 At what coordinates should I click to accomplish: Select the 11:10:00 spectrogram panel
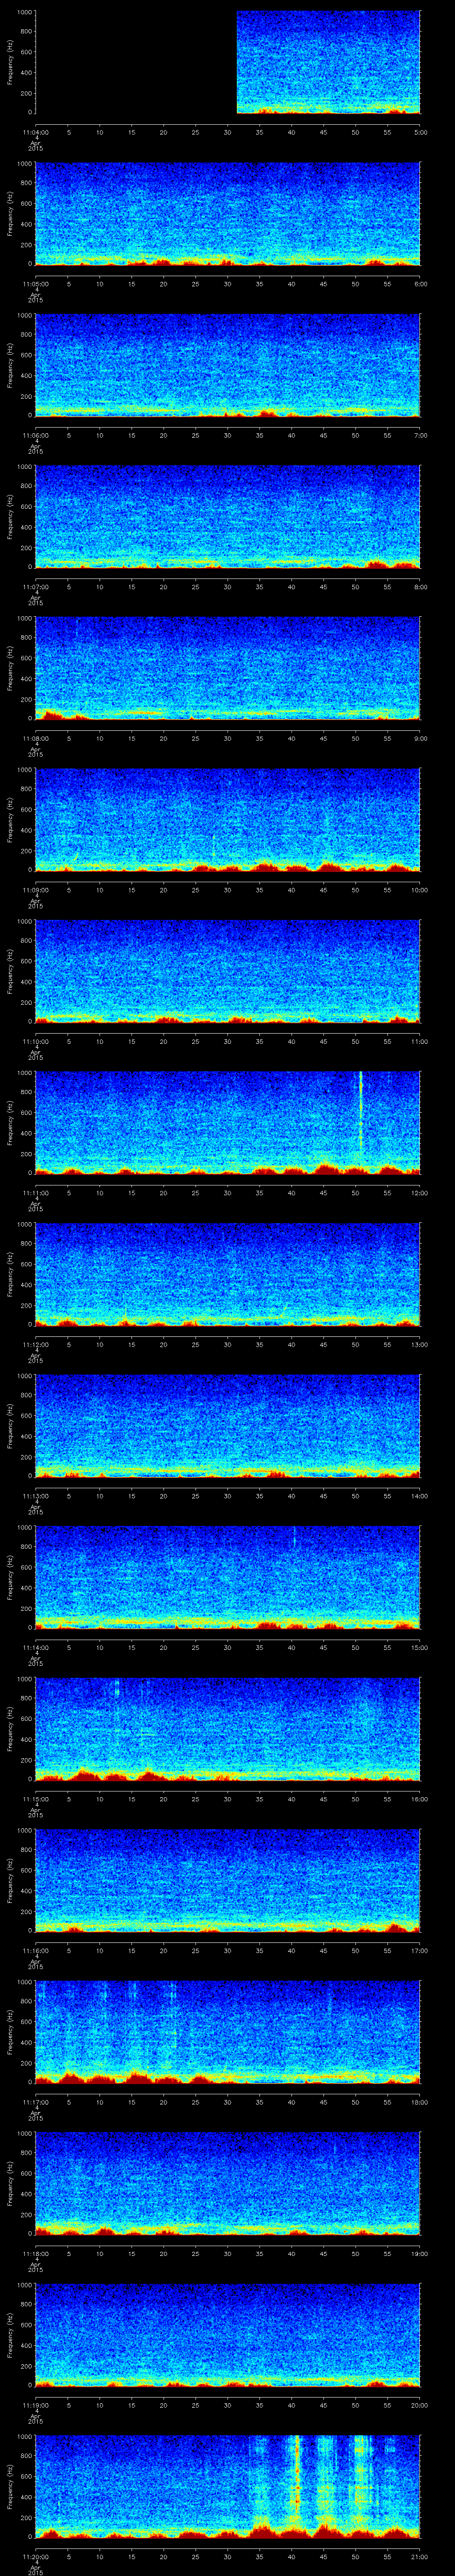(227, 971)
